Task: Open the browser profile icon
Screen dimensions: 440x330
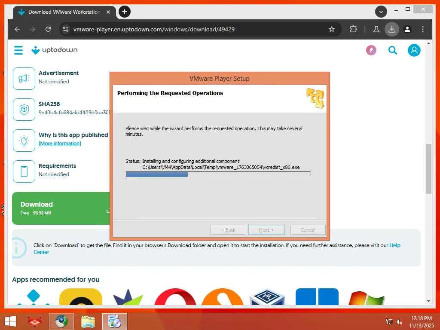Action: pos(407,29)
